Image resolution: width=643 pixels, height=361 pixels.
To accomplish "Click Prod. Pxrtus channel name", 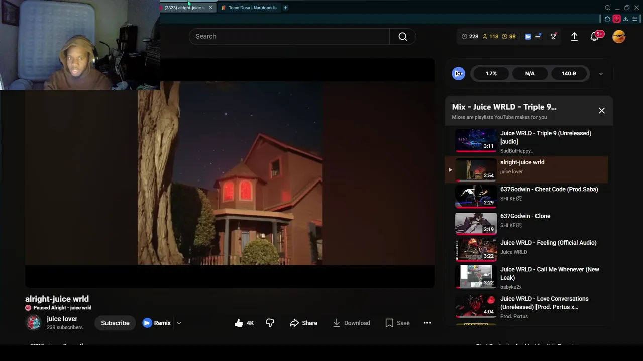I will 514,316.
